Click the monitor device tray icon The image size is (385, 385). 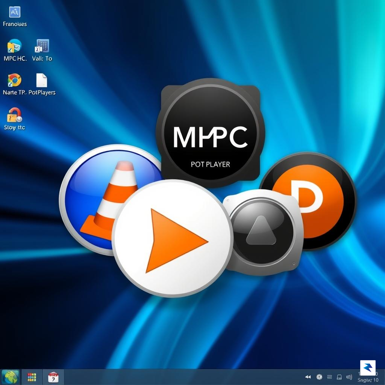pyautogui.click(x=339, y=377)
